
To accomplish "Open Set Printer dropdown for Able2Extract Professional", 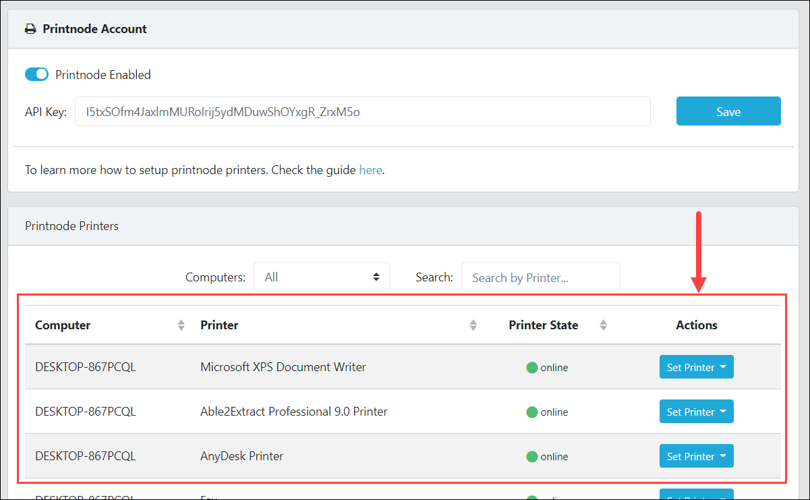I will click(696, 412).
